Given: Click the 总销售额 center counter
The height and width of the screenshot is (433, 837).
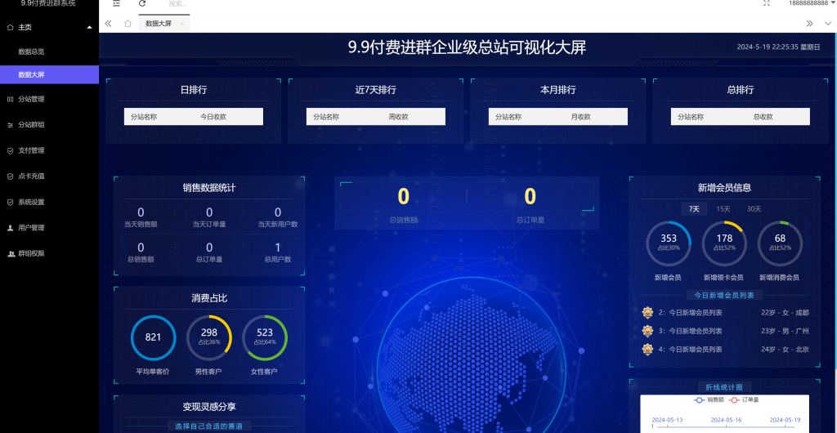Looking at the screenshot, I should [x=404, y=203].
